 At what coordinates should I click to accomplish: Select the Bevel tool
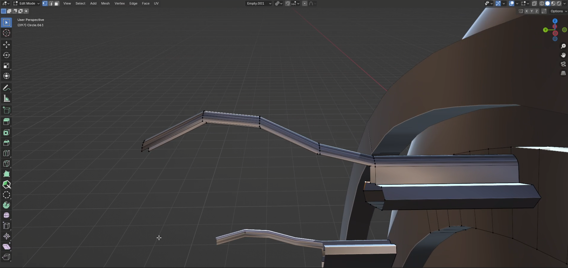7,143
